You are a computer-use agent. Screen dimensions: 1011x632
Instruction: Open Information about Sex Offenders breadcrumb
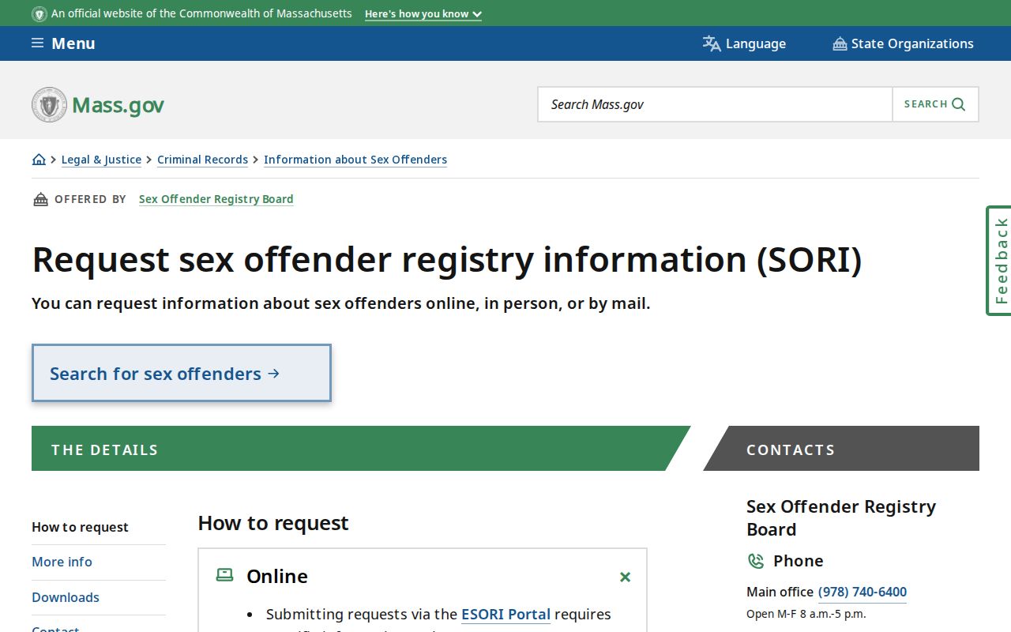tap(355, 160)
